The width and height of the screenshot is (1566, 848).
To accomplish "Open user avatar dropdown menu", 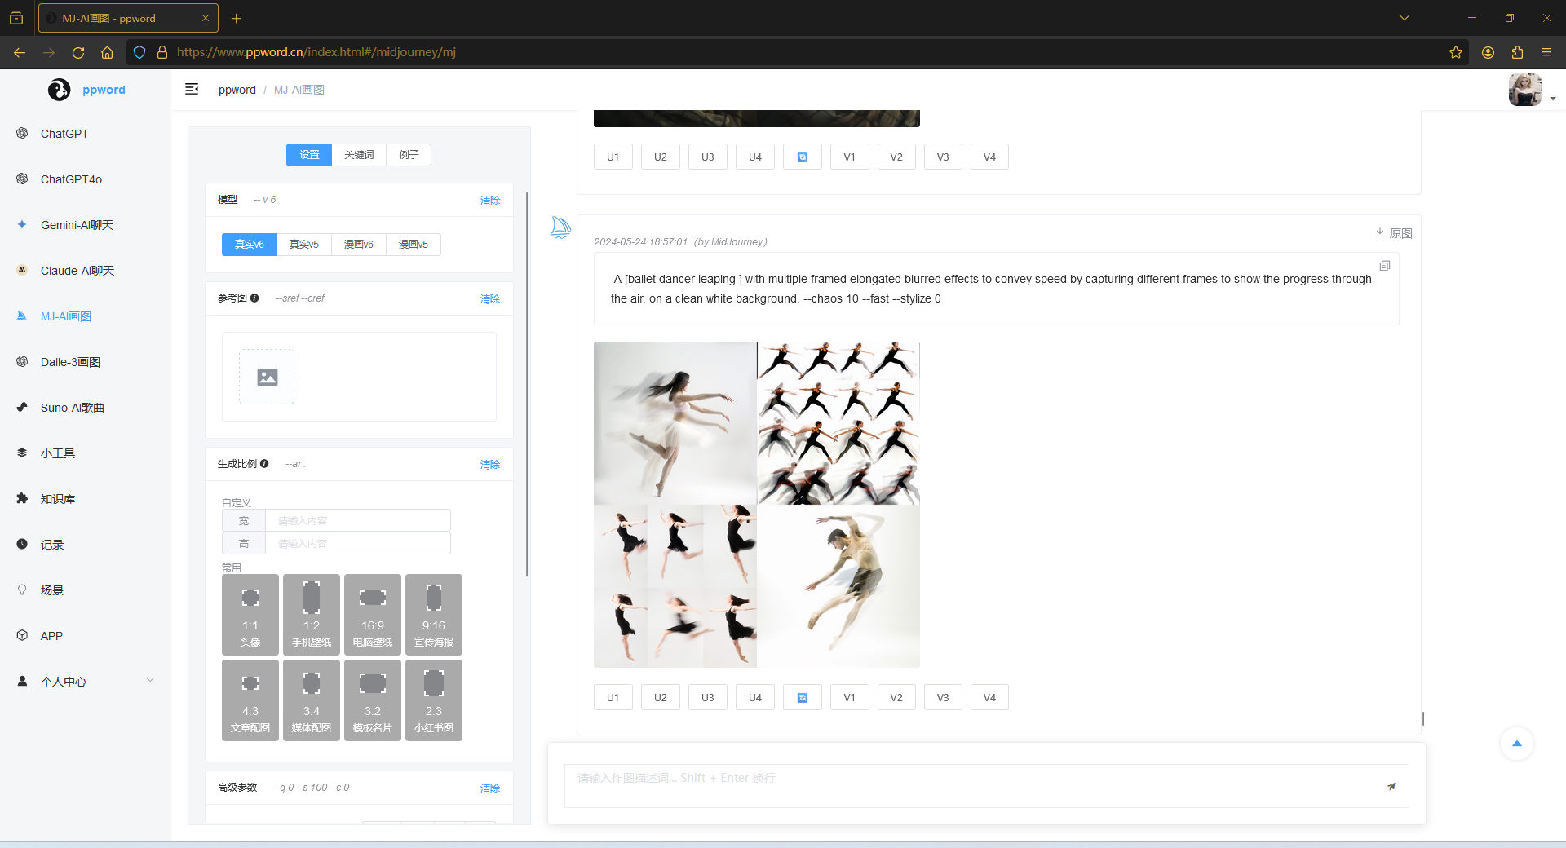I will [1532, 90].
